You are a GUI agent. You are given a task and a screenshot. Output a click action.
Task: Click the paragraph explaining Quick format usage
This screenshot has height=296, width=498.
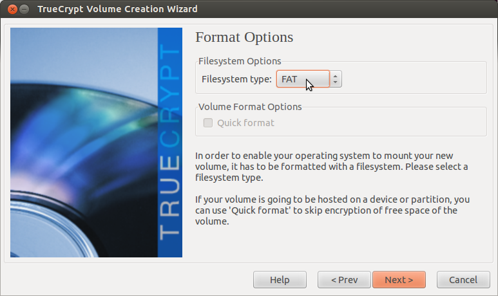332,210
